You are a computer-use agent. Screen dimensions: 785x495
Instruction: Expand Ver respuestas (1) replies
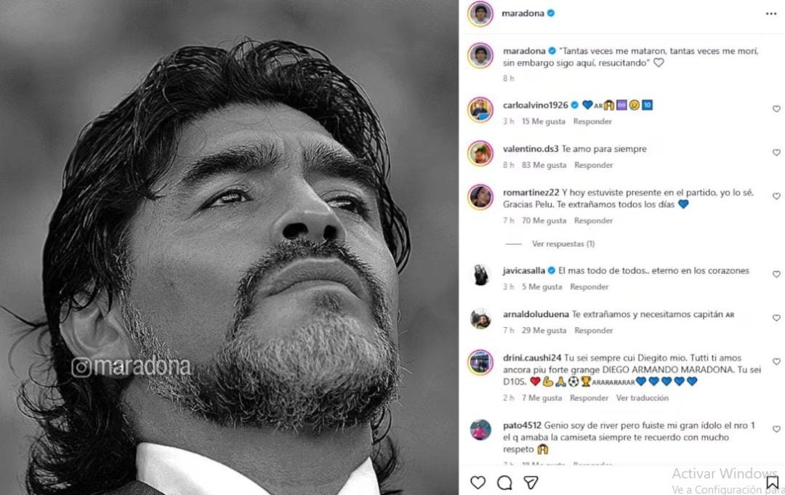pos(563,244)
